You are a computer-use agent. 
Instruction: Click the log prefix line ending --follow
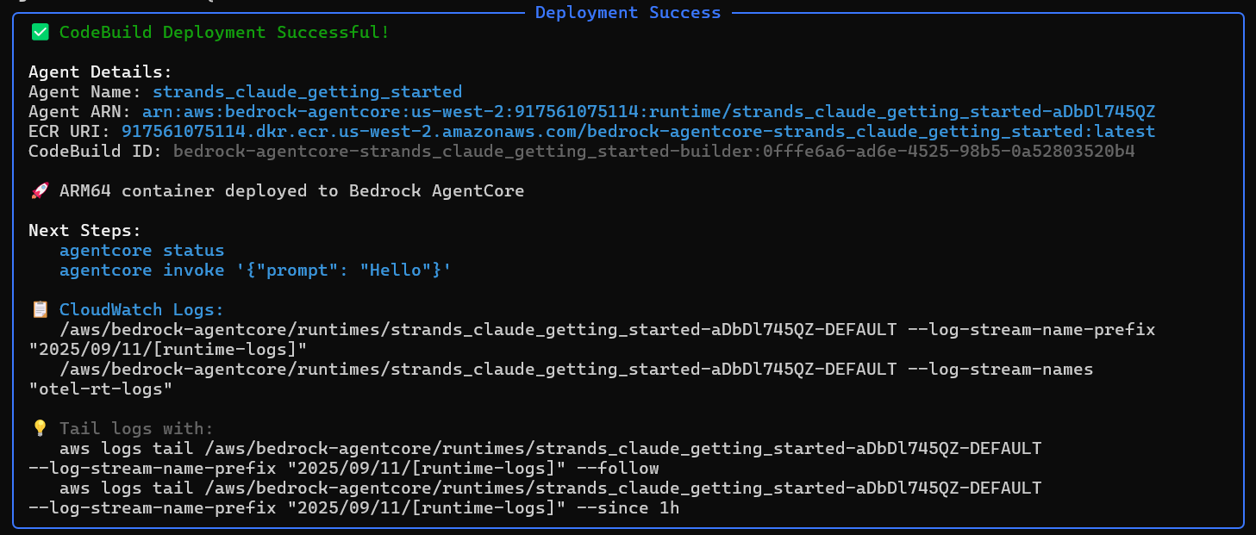[x=344, y=469]
